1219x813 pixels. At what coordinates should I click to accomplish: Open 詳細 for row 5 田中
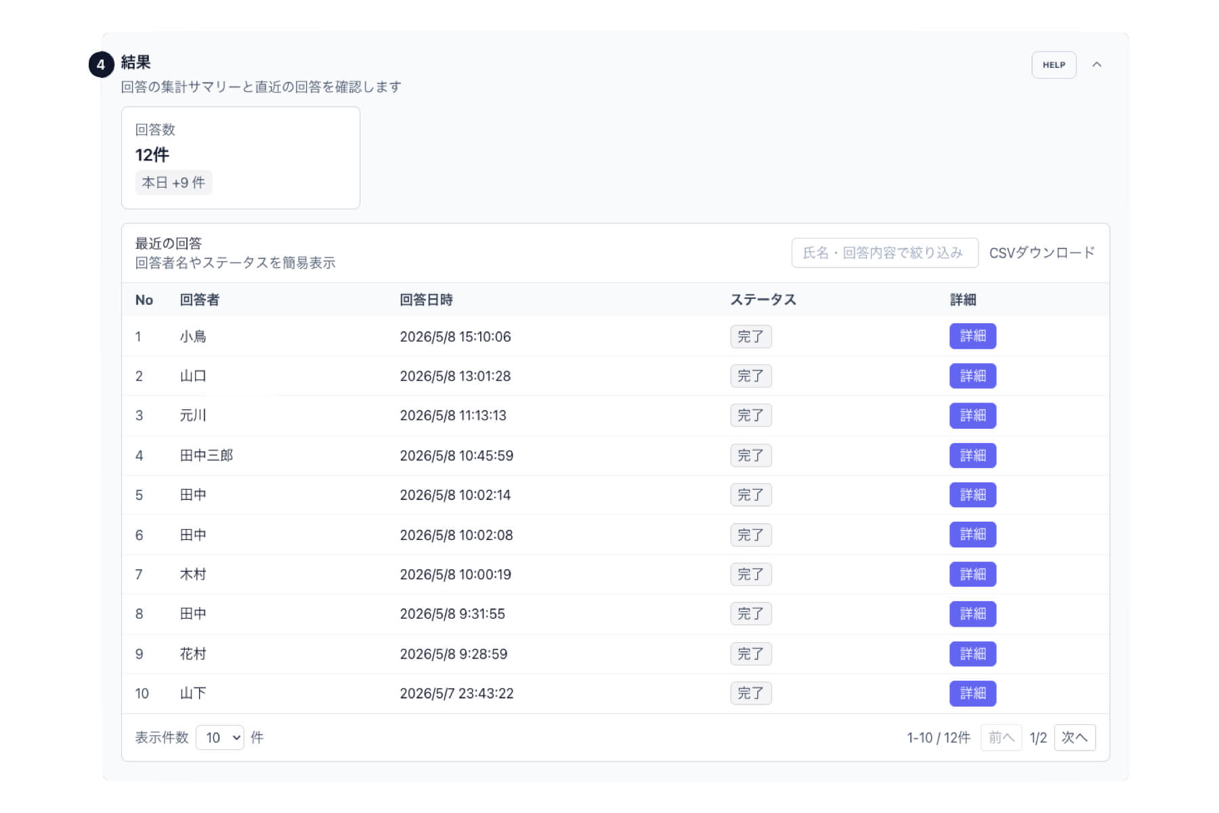click(972, 495)
